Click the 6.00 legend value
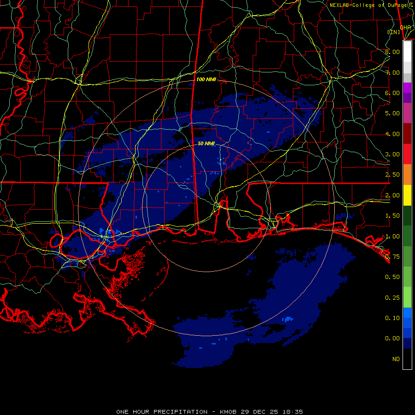The height and width of the screenshot is (415, 415). [392, 93]
